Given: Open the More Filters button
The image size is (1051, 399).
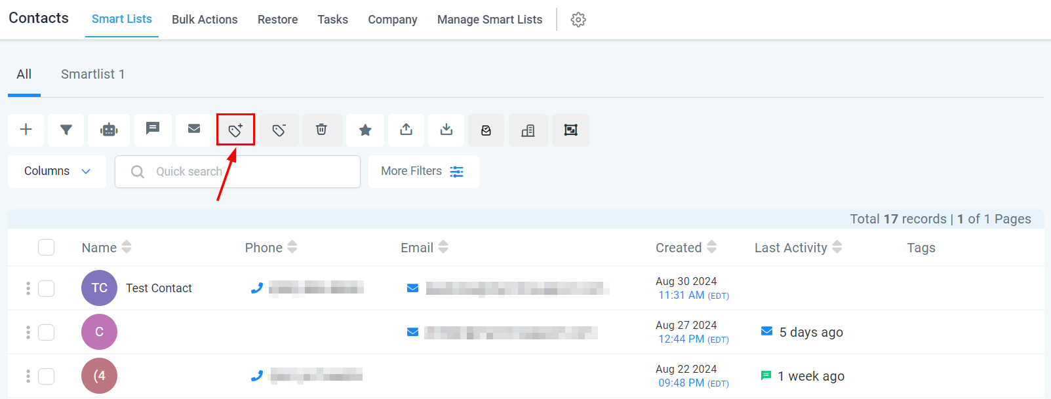Looking at the screenshot, I should [x=424, y=172].
